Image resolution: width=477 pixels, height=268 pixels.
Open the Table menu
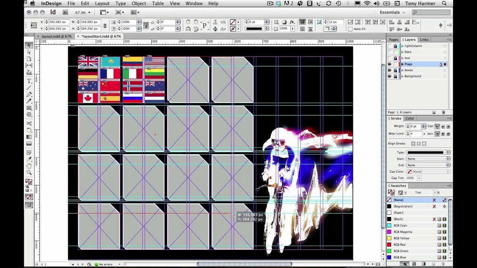tap(158, 3)
